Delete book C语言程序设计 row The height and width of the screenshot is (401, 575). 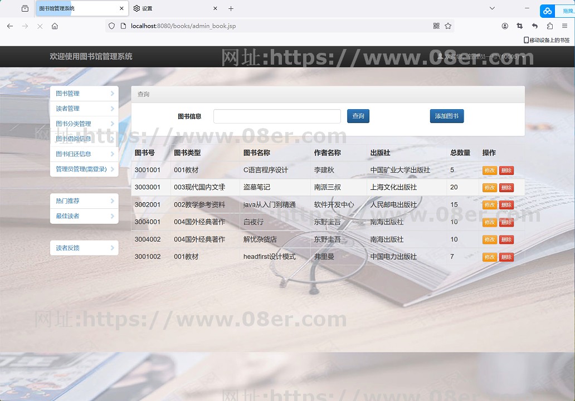[506, 170]
